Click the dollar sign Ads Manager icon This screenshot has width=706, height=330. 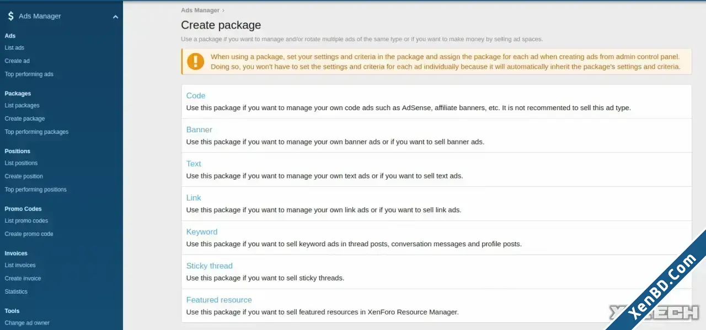[10, 17]
